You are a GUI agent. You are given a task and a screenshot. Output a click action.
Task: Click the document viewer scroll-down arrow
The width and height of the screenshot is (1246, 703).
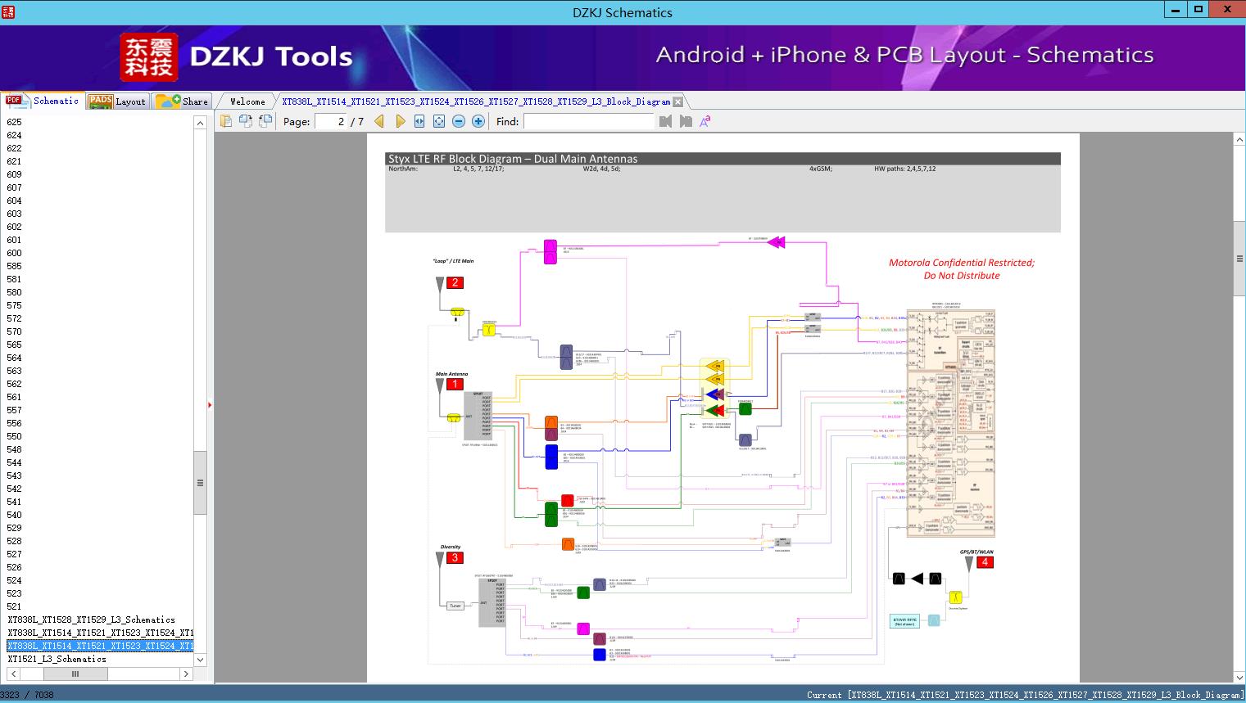1239,677
